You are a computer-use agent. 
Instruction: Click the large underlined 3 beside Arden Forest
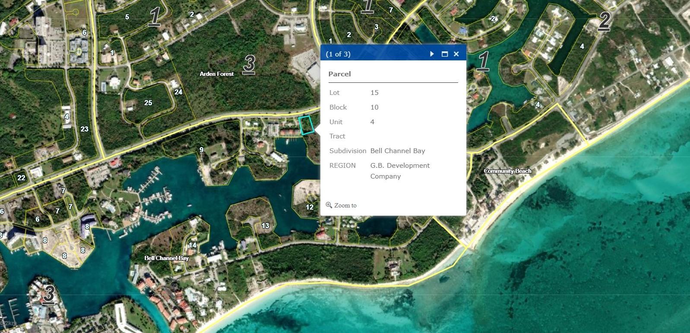pos(249,64)
